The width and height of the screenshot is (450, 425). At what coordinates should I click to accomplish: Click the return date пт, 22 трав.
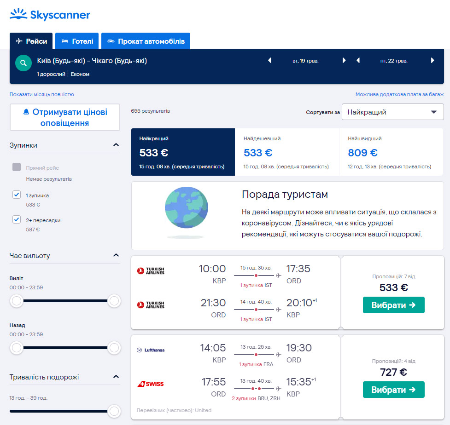click(x=394, y=61)
